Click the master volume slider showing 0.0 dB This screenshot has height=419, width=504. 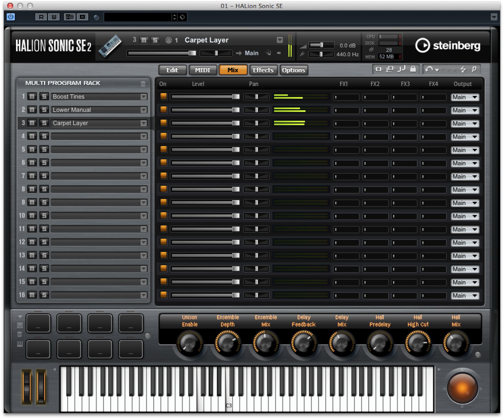[x=321, y=45]
